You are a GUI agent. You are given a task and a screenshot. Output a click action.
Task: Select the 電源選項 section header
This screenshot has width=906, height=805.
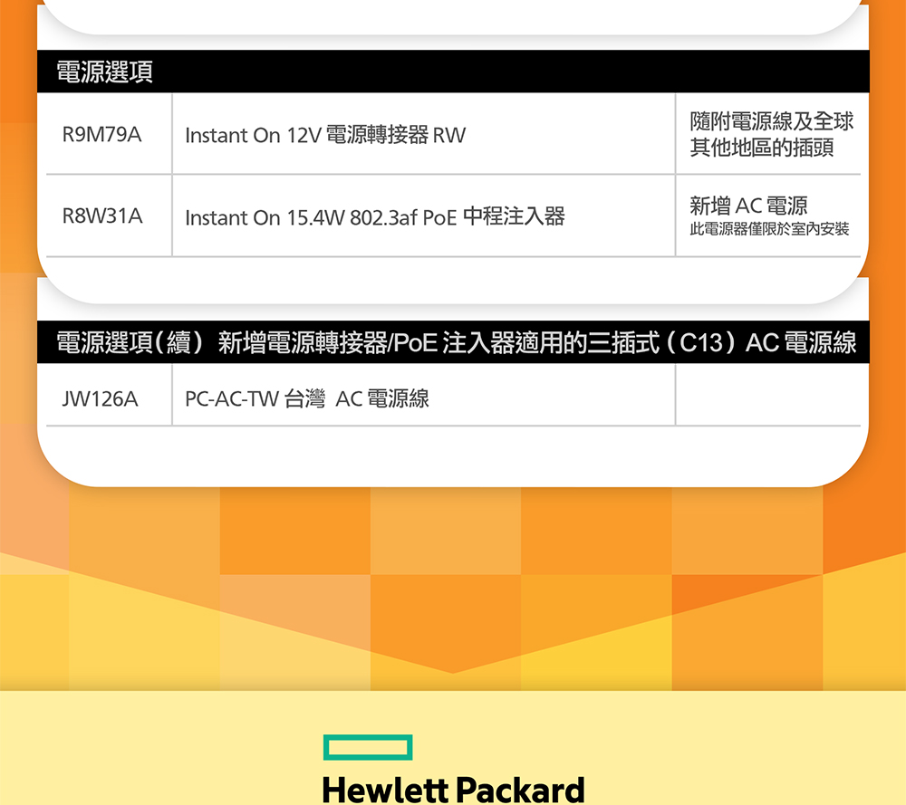[x=104, y=72]
